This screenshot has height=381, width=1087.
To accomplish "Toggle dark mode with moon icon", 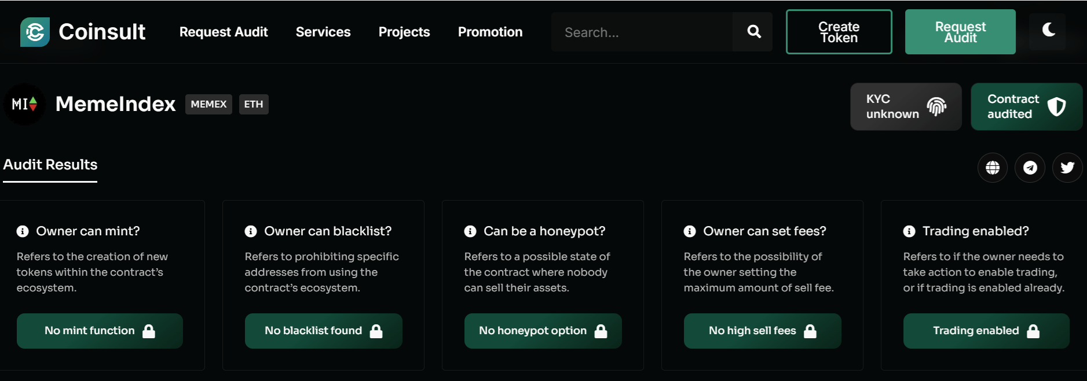I will [x=1048, y=30].
